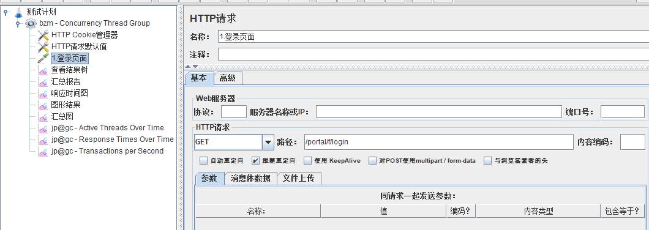The width and height of the screenshot is (649, 230).
Task: Select HTTP请求默认值 in the tree
Action: click(x=79, y=46)
